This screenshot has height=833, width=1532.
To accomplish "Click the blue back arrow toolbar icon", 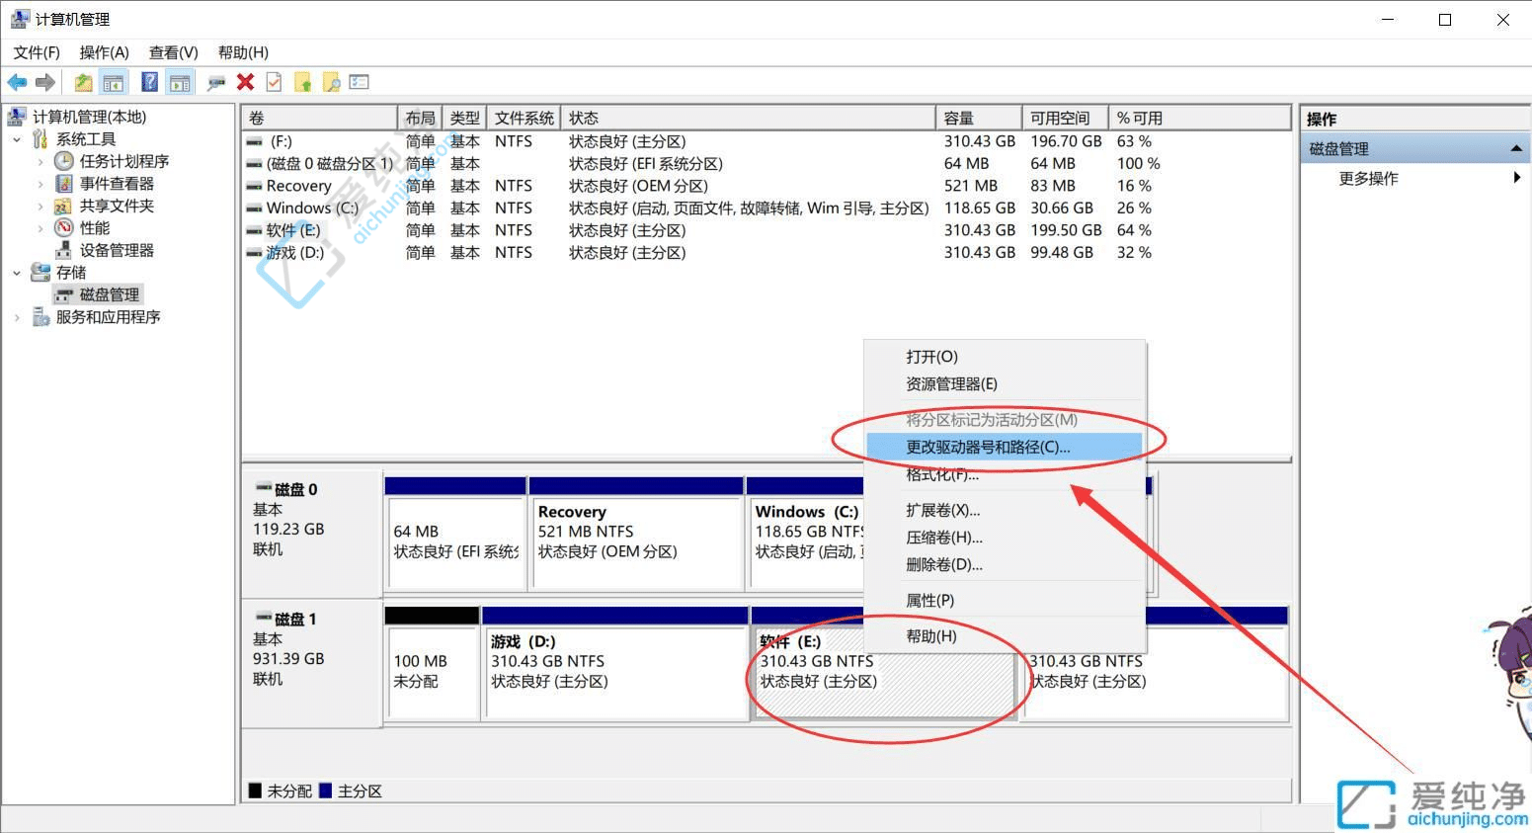I will pyautogui.click(x=17, y=83).
